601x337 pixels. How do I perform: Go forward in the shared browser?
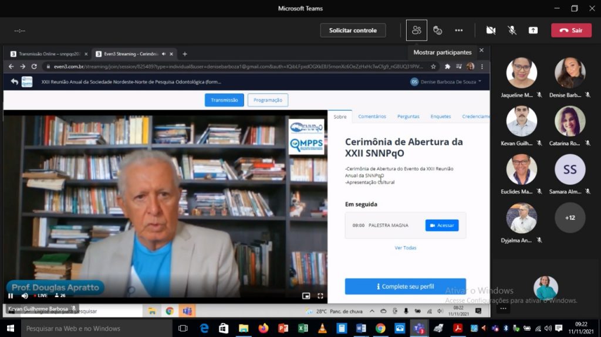coord(23,67)
